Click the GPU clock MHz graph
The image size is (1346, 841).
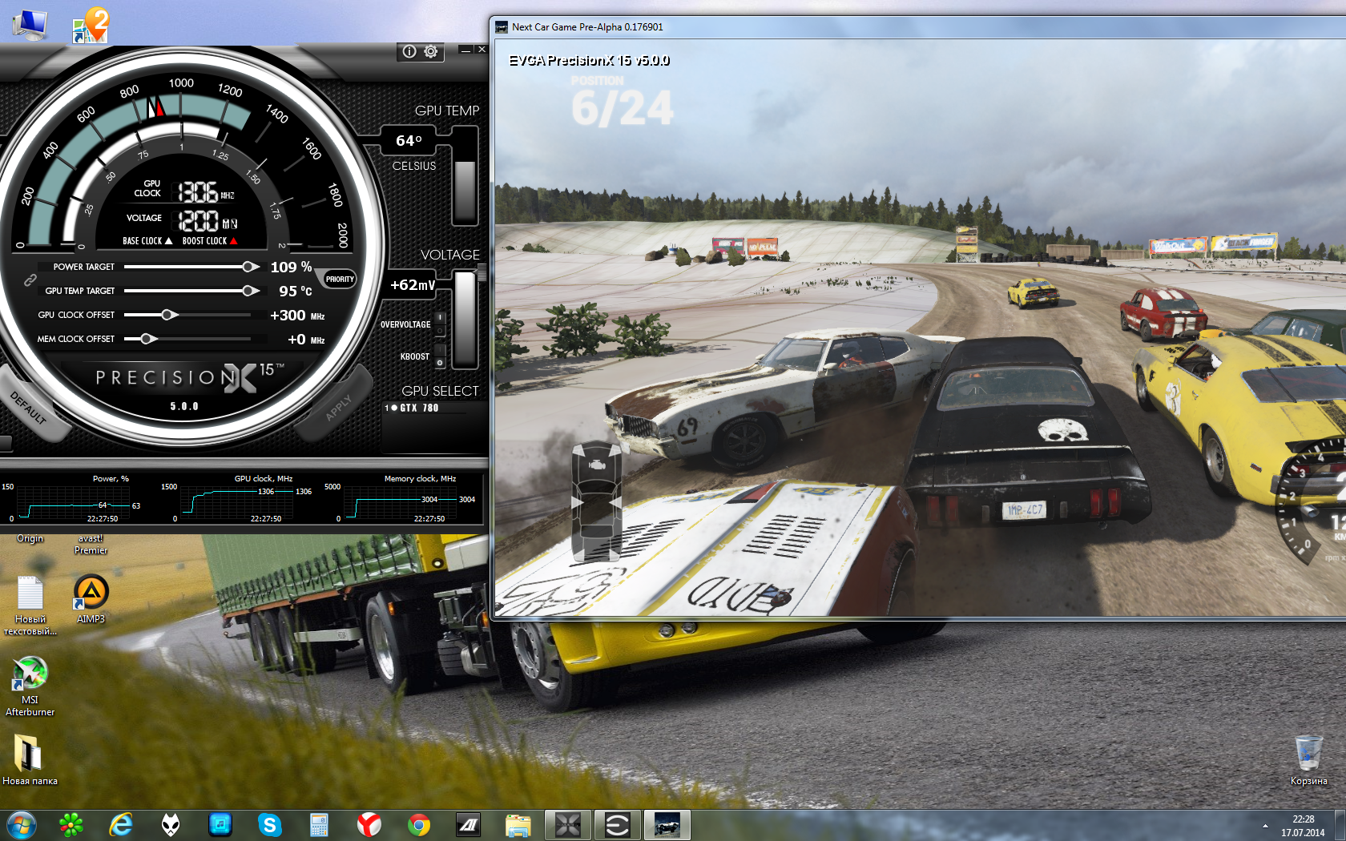click(x=239, y=501)
